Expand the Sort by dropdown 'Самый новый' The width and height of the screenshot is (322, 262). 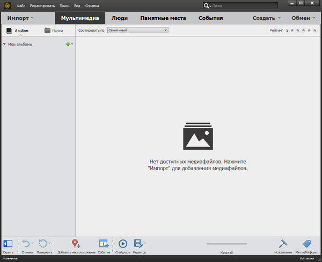[x=138, y=31]
